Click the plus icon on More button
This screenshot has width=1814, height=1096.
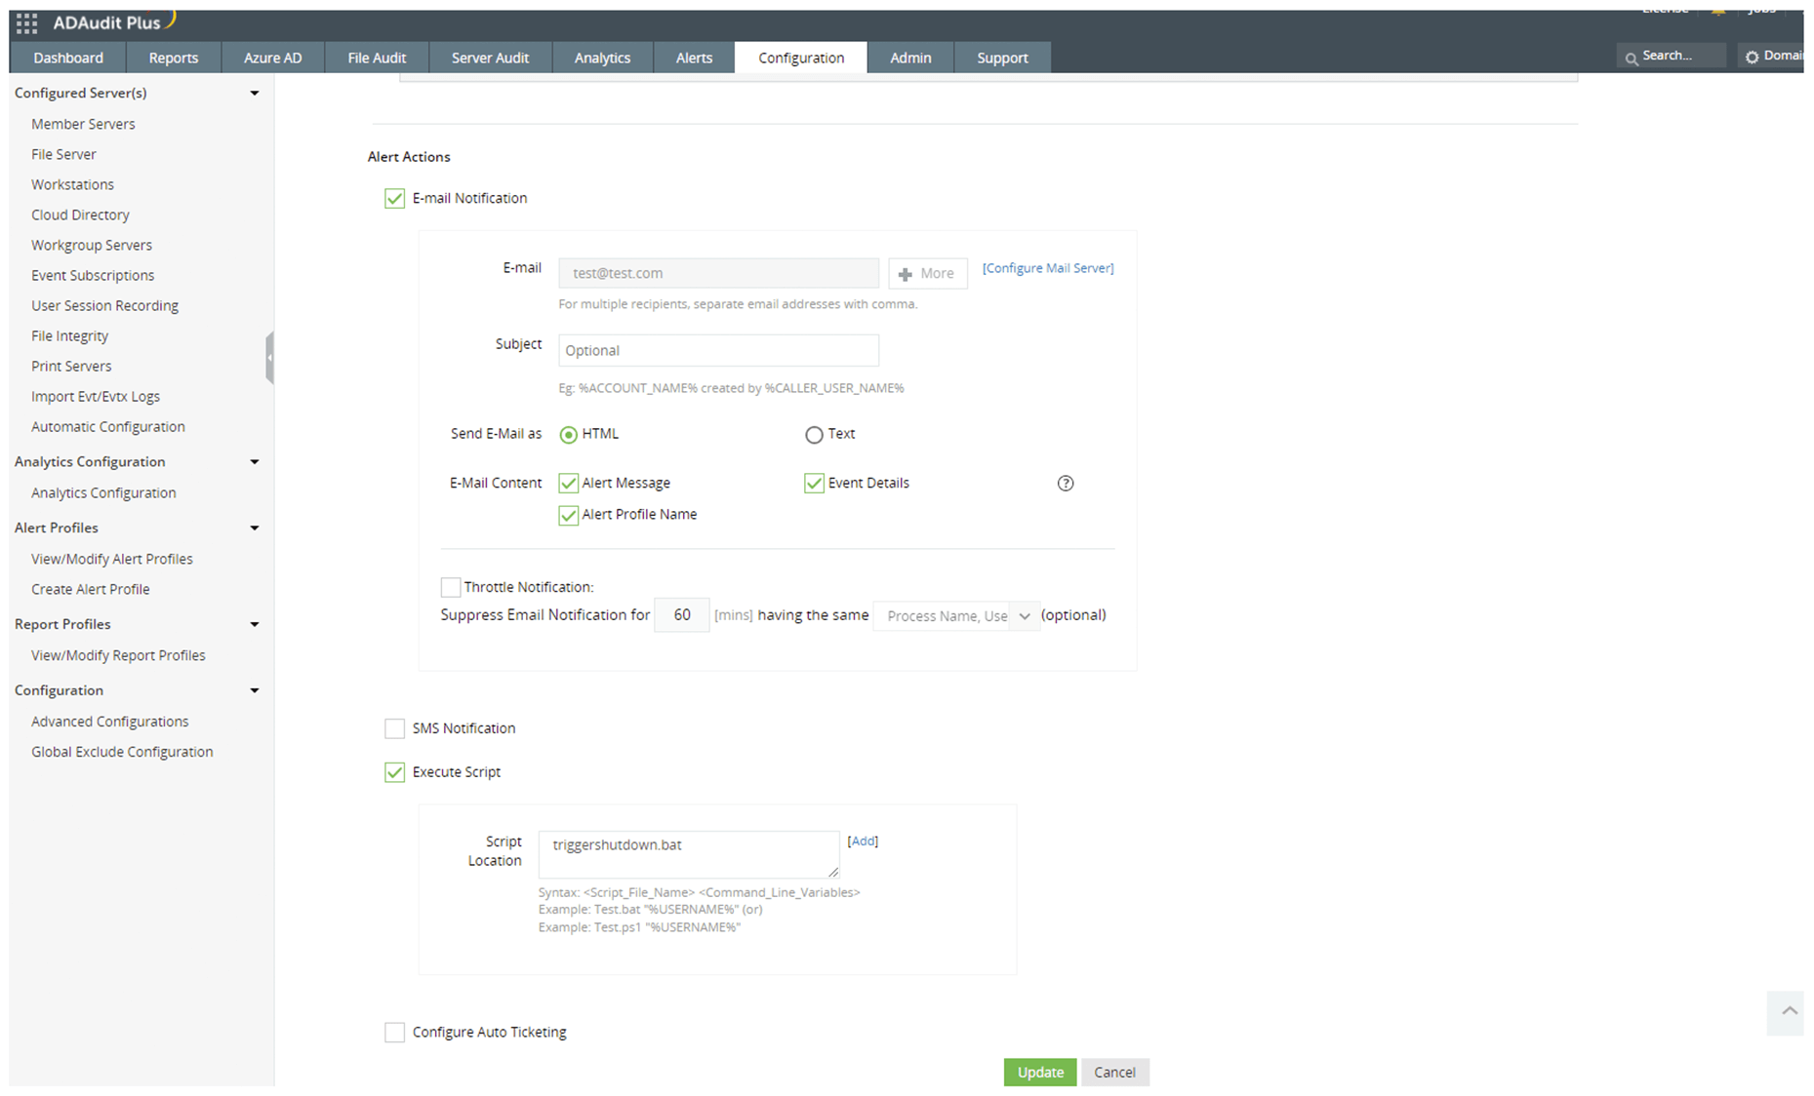coord(905,275)
